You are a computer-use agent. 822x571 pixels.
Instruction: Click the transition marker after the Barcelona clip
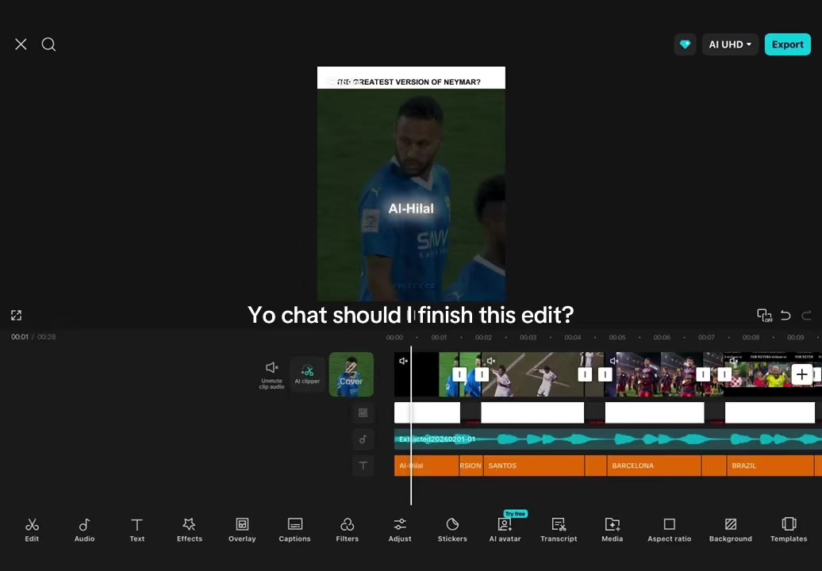[x=703, y=374]
